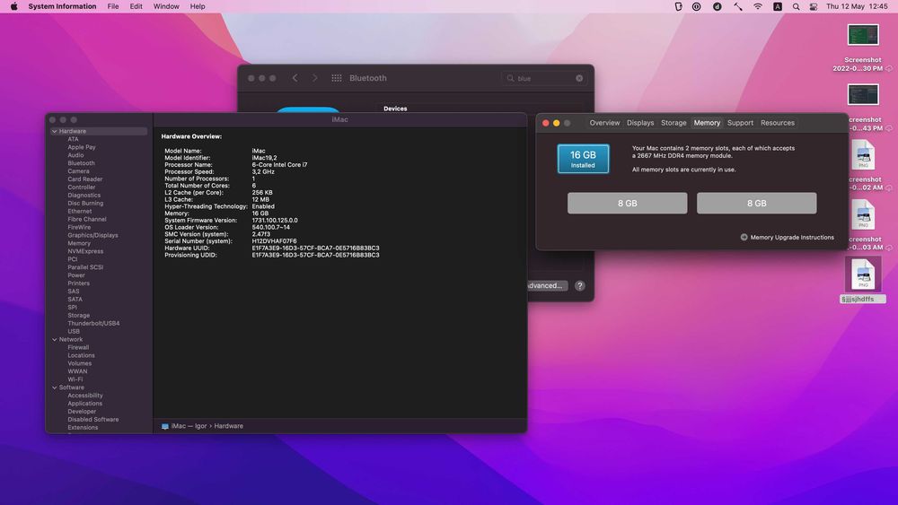This screenshot has width=898, height=505.
Task: Select ATA in the sidebar
Action: click(73, 139)
